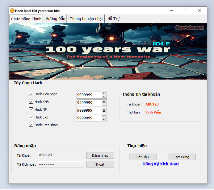The width and height of the screenshot is (214, 190).
Task: Switch to the Hướng Dẫn tab
Action: coord(55,19)
